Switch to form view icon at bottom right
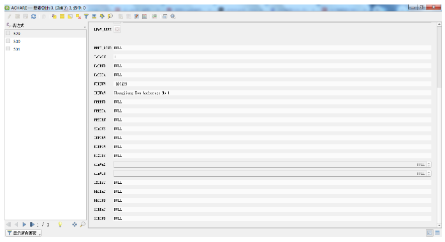This screenshot has width=445, height=242. 430,233
